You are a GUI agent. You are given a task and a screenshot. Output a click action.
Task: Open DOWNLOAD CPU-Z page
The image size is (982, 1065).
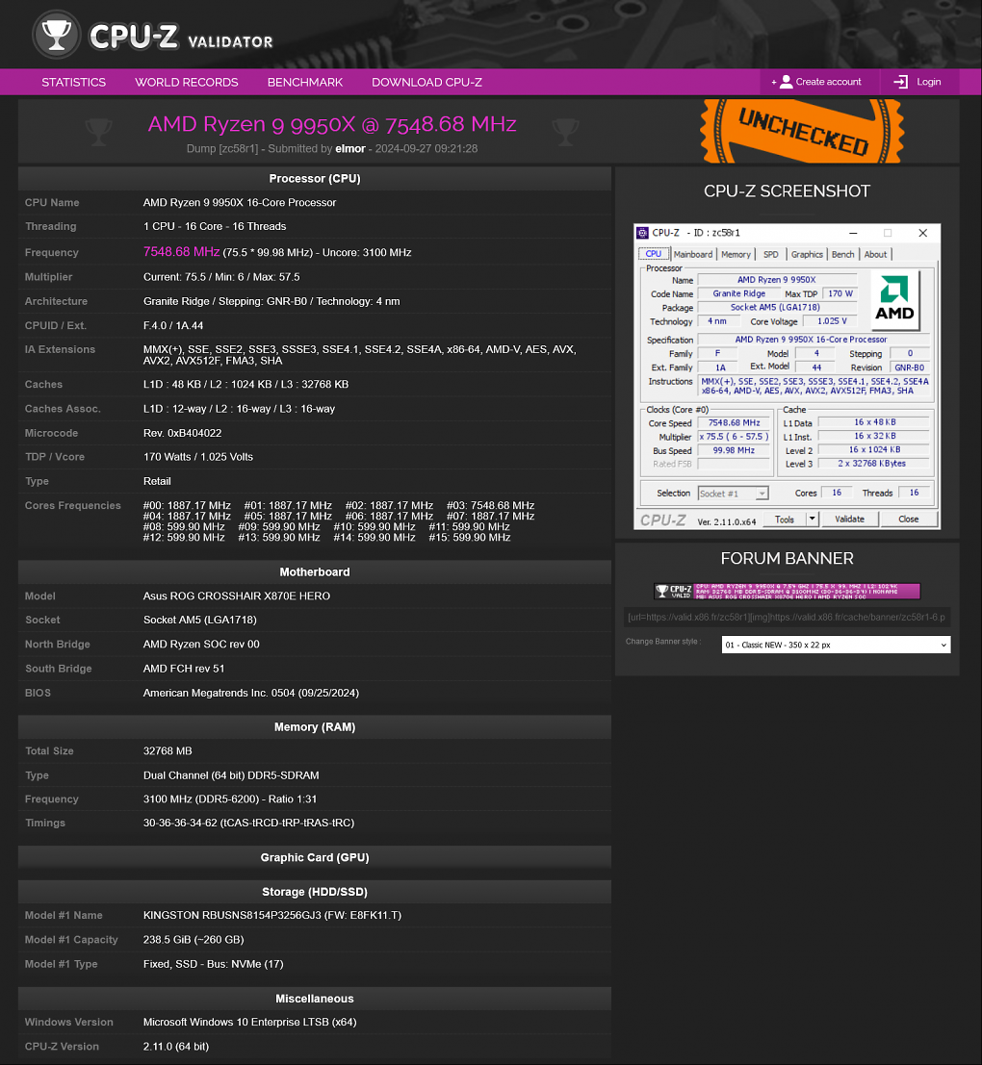[426, 82]
